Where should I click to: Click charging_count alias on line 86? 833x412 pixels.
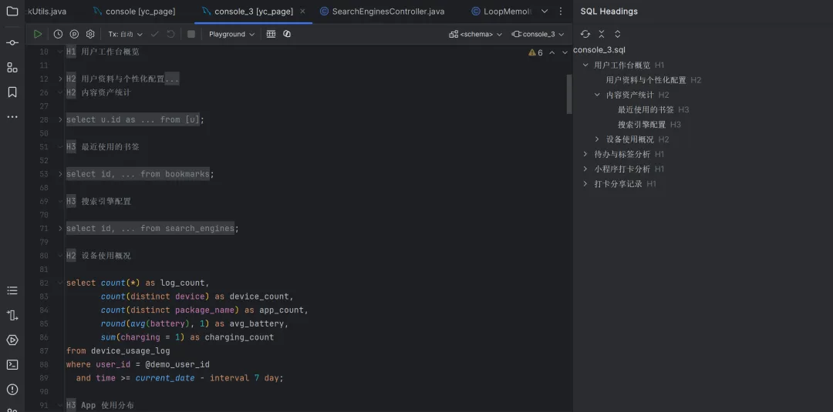coord(239,337)
